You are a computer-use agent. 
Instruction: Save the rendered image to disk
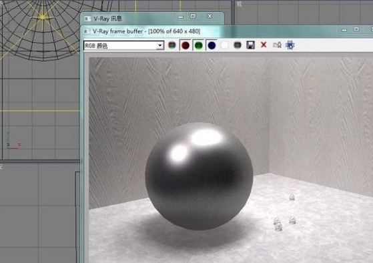pyautogui.click(x=250, y=45)
